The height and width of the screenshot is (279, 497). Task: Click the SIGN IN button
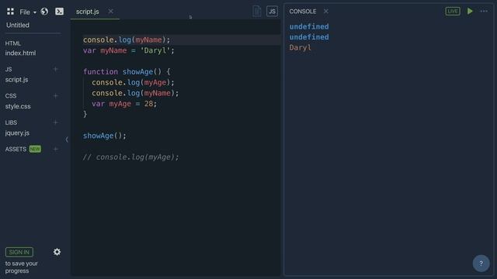point(19,252)
